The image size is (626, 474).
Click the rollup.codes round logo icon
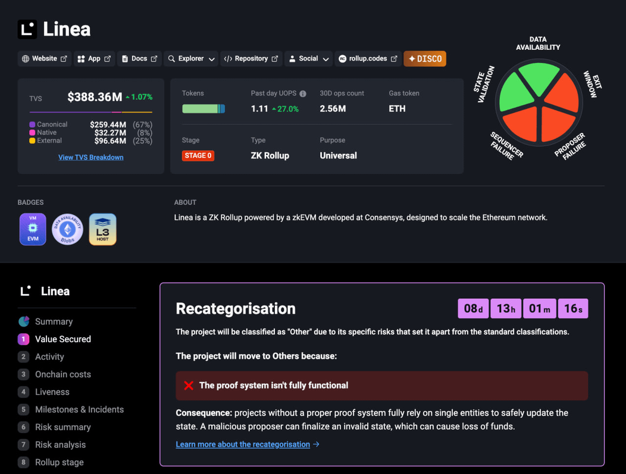(x=343, y=59)
